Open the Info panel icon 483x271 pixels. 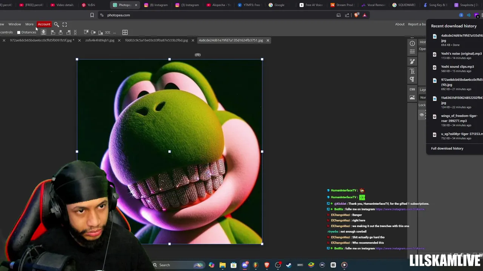(x=412, y=43)
